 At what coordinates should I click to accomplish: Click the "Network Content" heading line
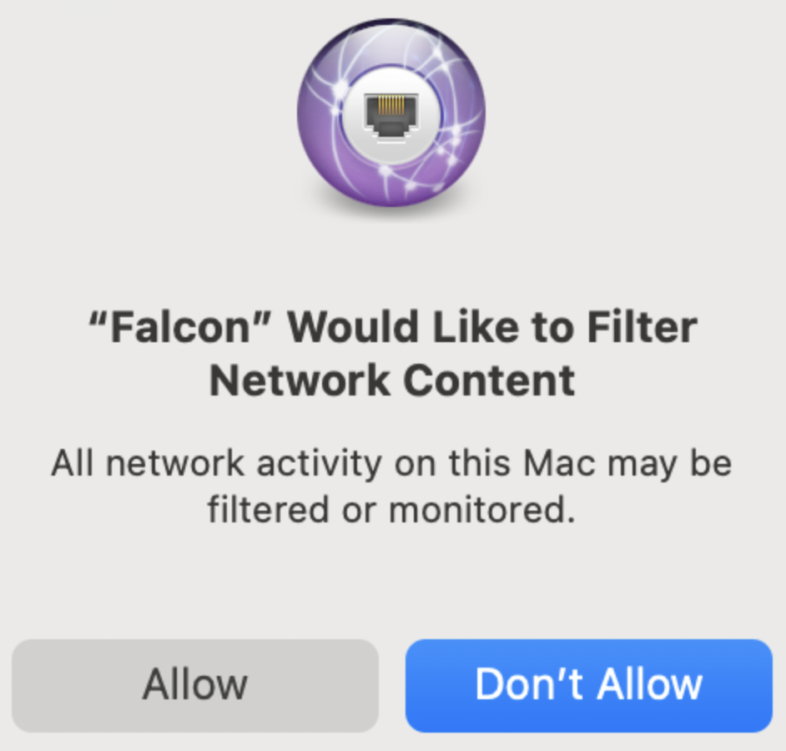[x=392, y=381]
